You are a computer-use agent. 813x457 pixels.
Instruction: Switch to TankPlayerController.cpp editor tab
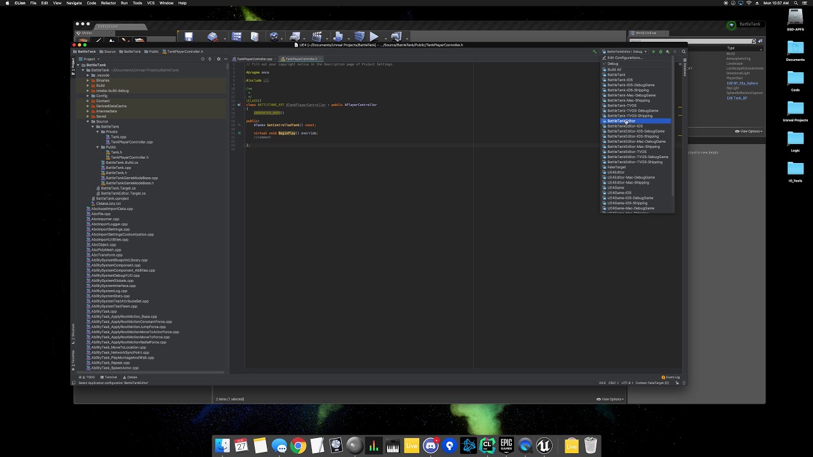pos(254,59)
